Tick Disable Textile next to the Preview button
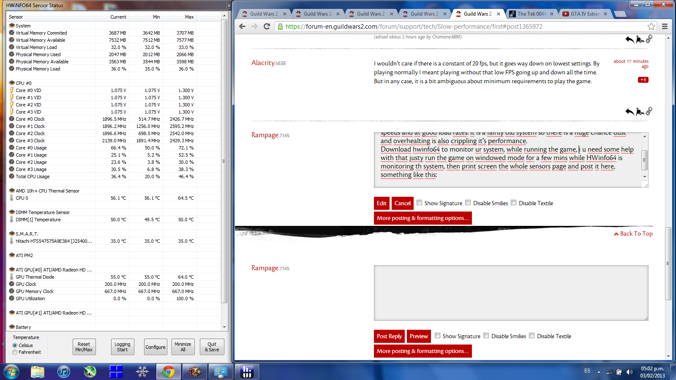Viewport: 676px width, 380px height. (532, 336)
